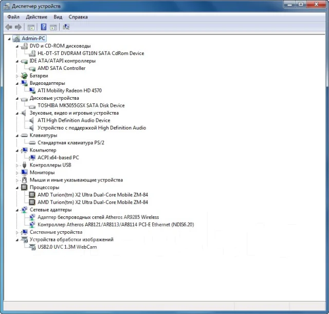Select AMD SATA Controller entry
329x314 pixels.
tap(62, 68)
